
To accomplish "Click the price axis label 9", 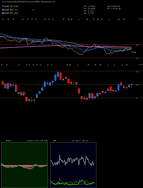I will [x=137, y=98].
